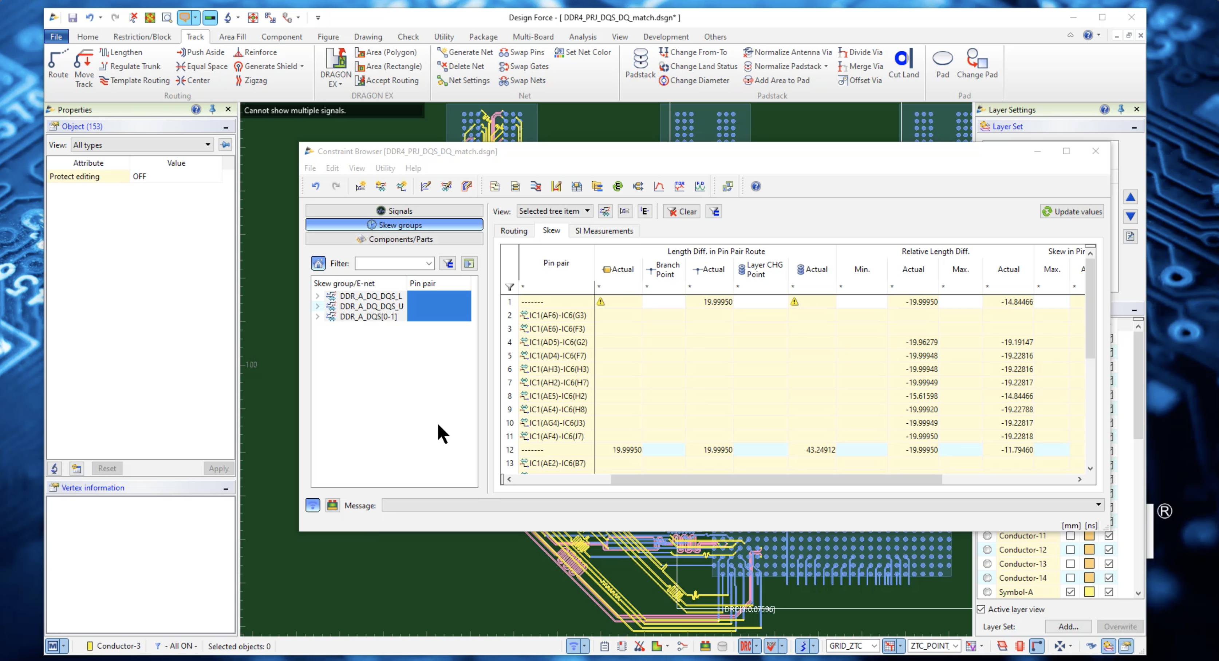The image size is (1219, 661).
Task: Toggle Active layer view checkbox
Action: pyautogui.click(x=982, y=609)
